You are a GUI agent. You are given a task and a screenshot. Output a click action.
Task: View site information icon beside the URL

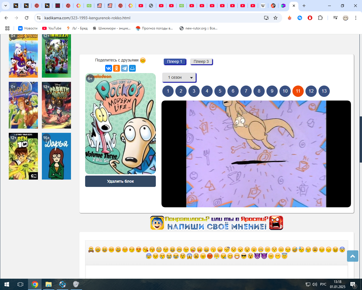click(39, 18)
